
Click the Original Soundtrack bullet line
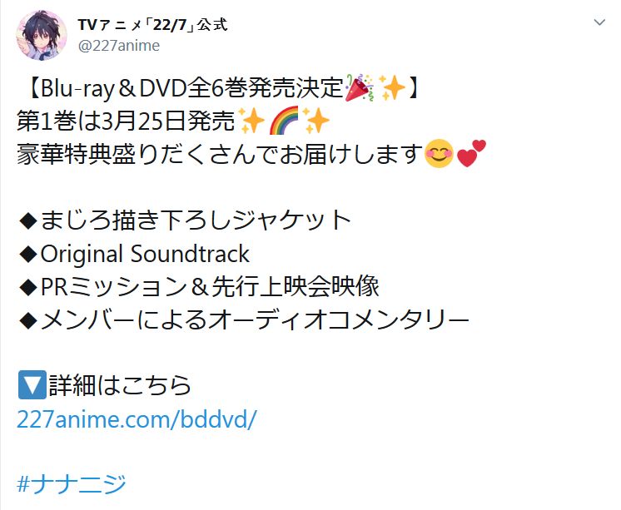134,254
